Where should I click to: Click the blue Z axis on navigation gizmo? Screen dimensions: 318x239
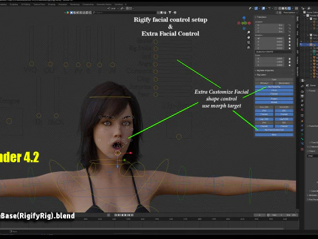tap(244, 17)
